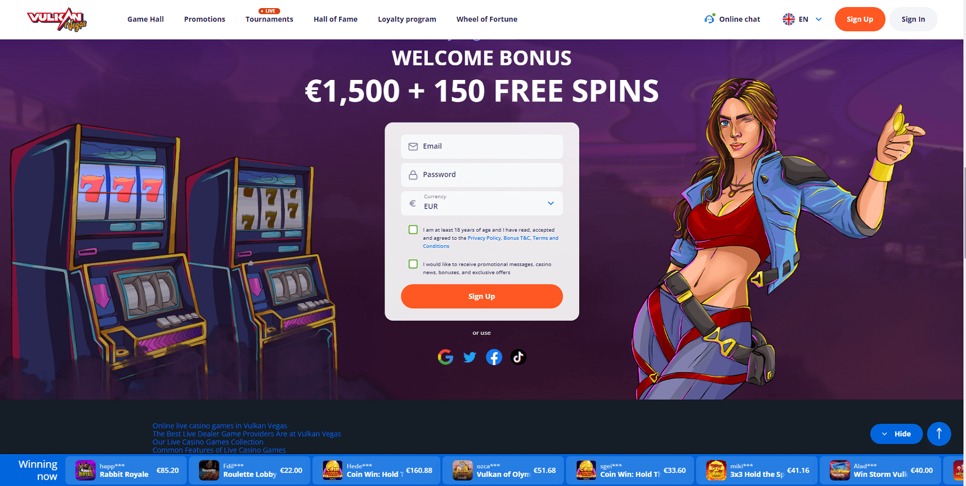966x486 pixels.
Task: Open Online chat headset icon
Action: [x=709, y=19]
